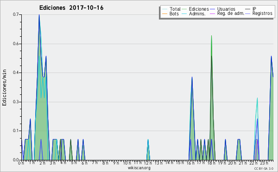Image resolution: width=278 pixels, height=172 pixels.
Task: Click the 'wikiscan.org' text
Action: pyautogui.click(x=139, y=168)
